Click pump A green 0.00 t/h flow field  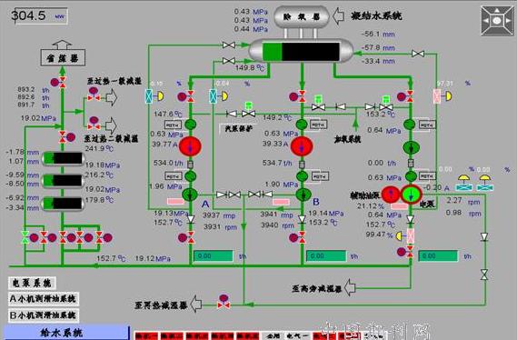click(x=214, y=256)
